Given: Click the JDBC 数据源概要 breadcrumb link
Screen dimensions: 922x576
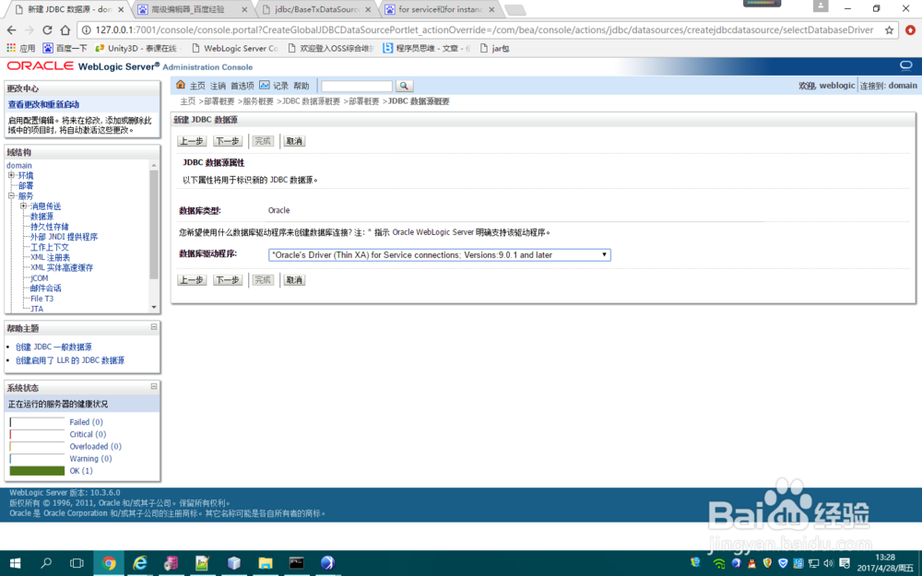Looking at the screenshot, I should click(311, 101).
